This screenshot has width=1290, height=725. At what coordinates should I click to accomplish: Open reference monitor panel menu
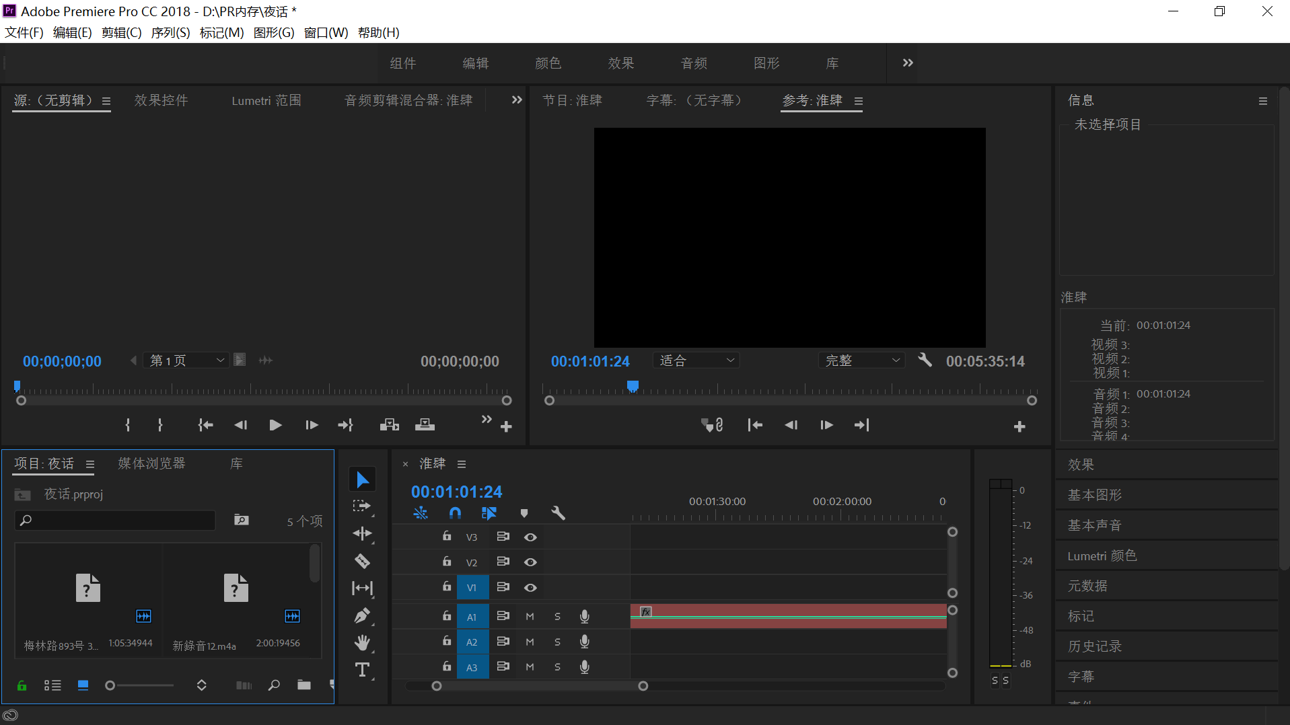pyautogui.click(x=859, y=101)
